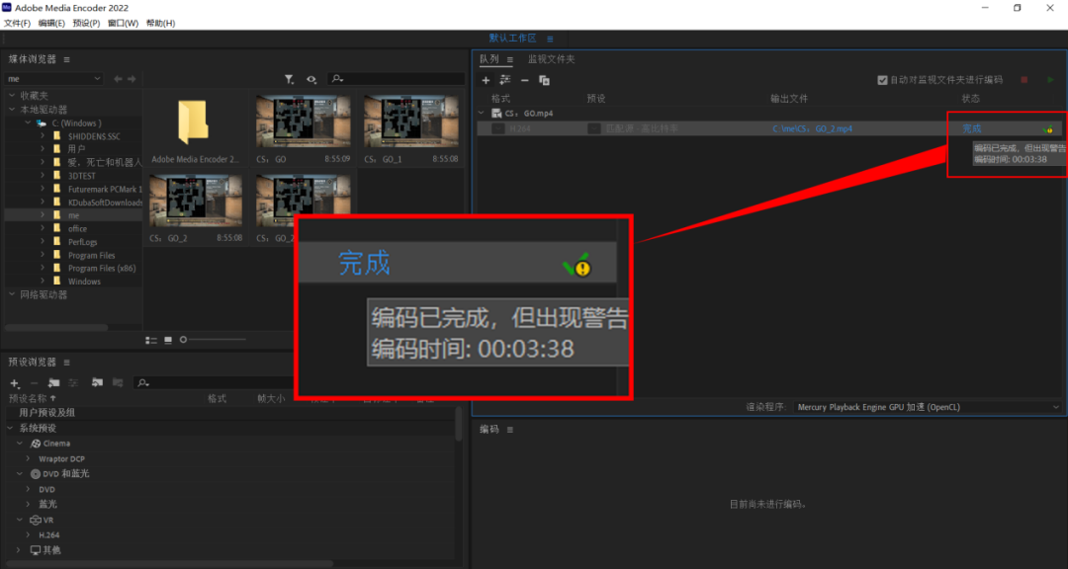This screenshot has width=1068, height=569.
Task: Click the Duplicate icon in queue toolbar
Action: pos(544,80)
